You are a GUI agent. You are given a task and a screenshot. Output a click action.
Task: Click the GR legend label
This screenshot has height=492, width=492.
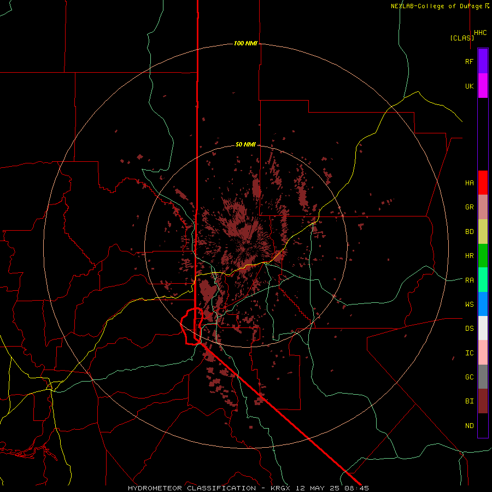[469, 207]
